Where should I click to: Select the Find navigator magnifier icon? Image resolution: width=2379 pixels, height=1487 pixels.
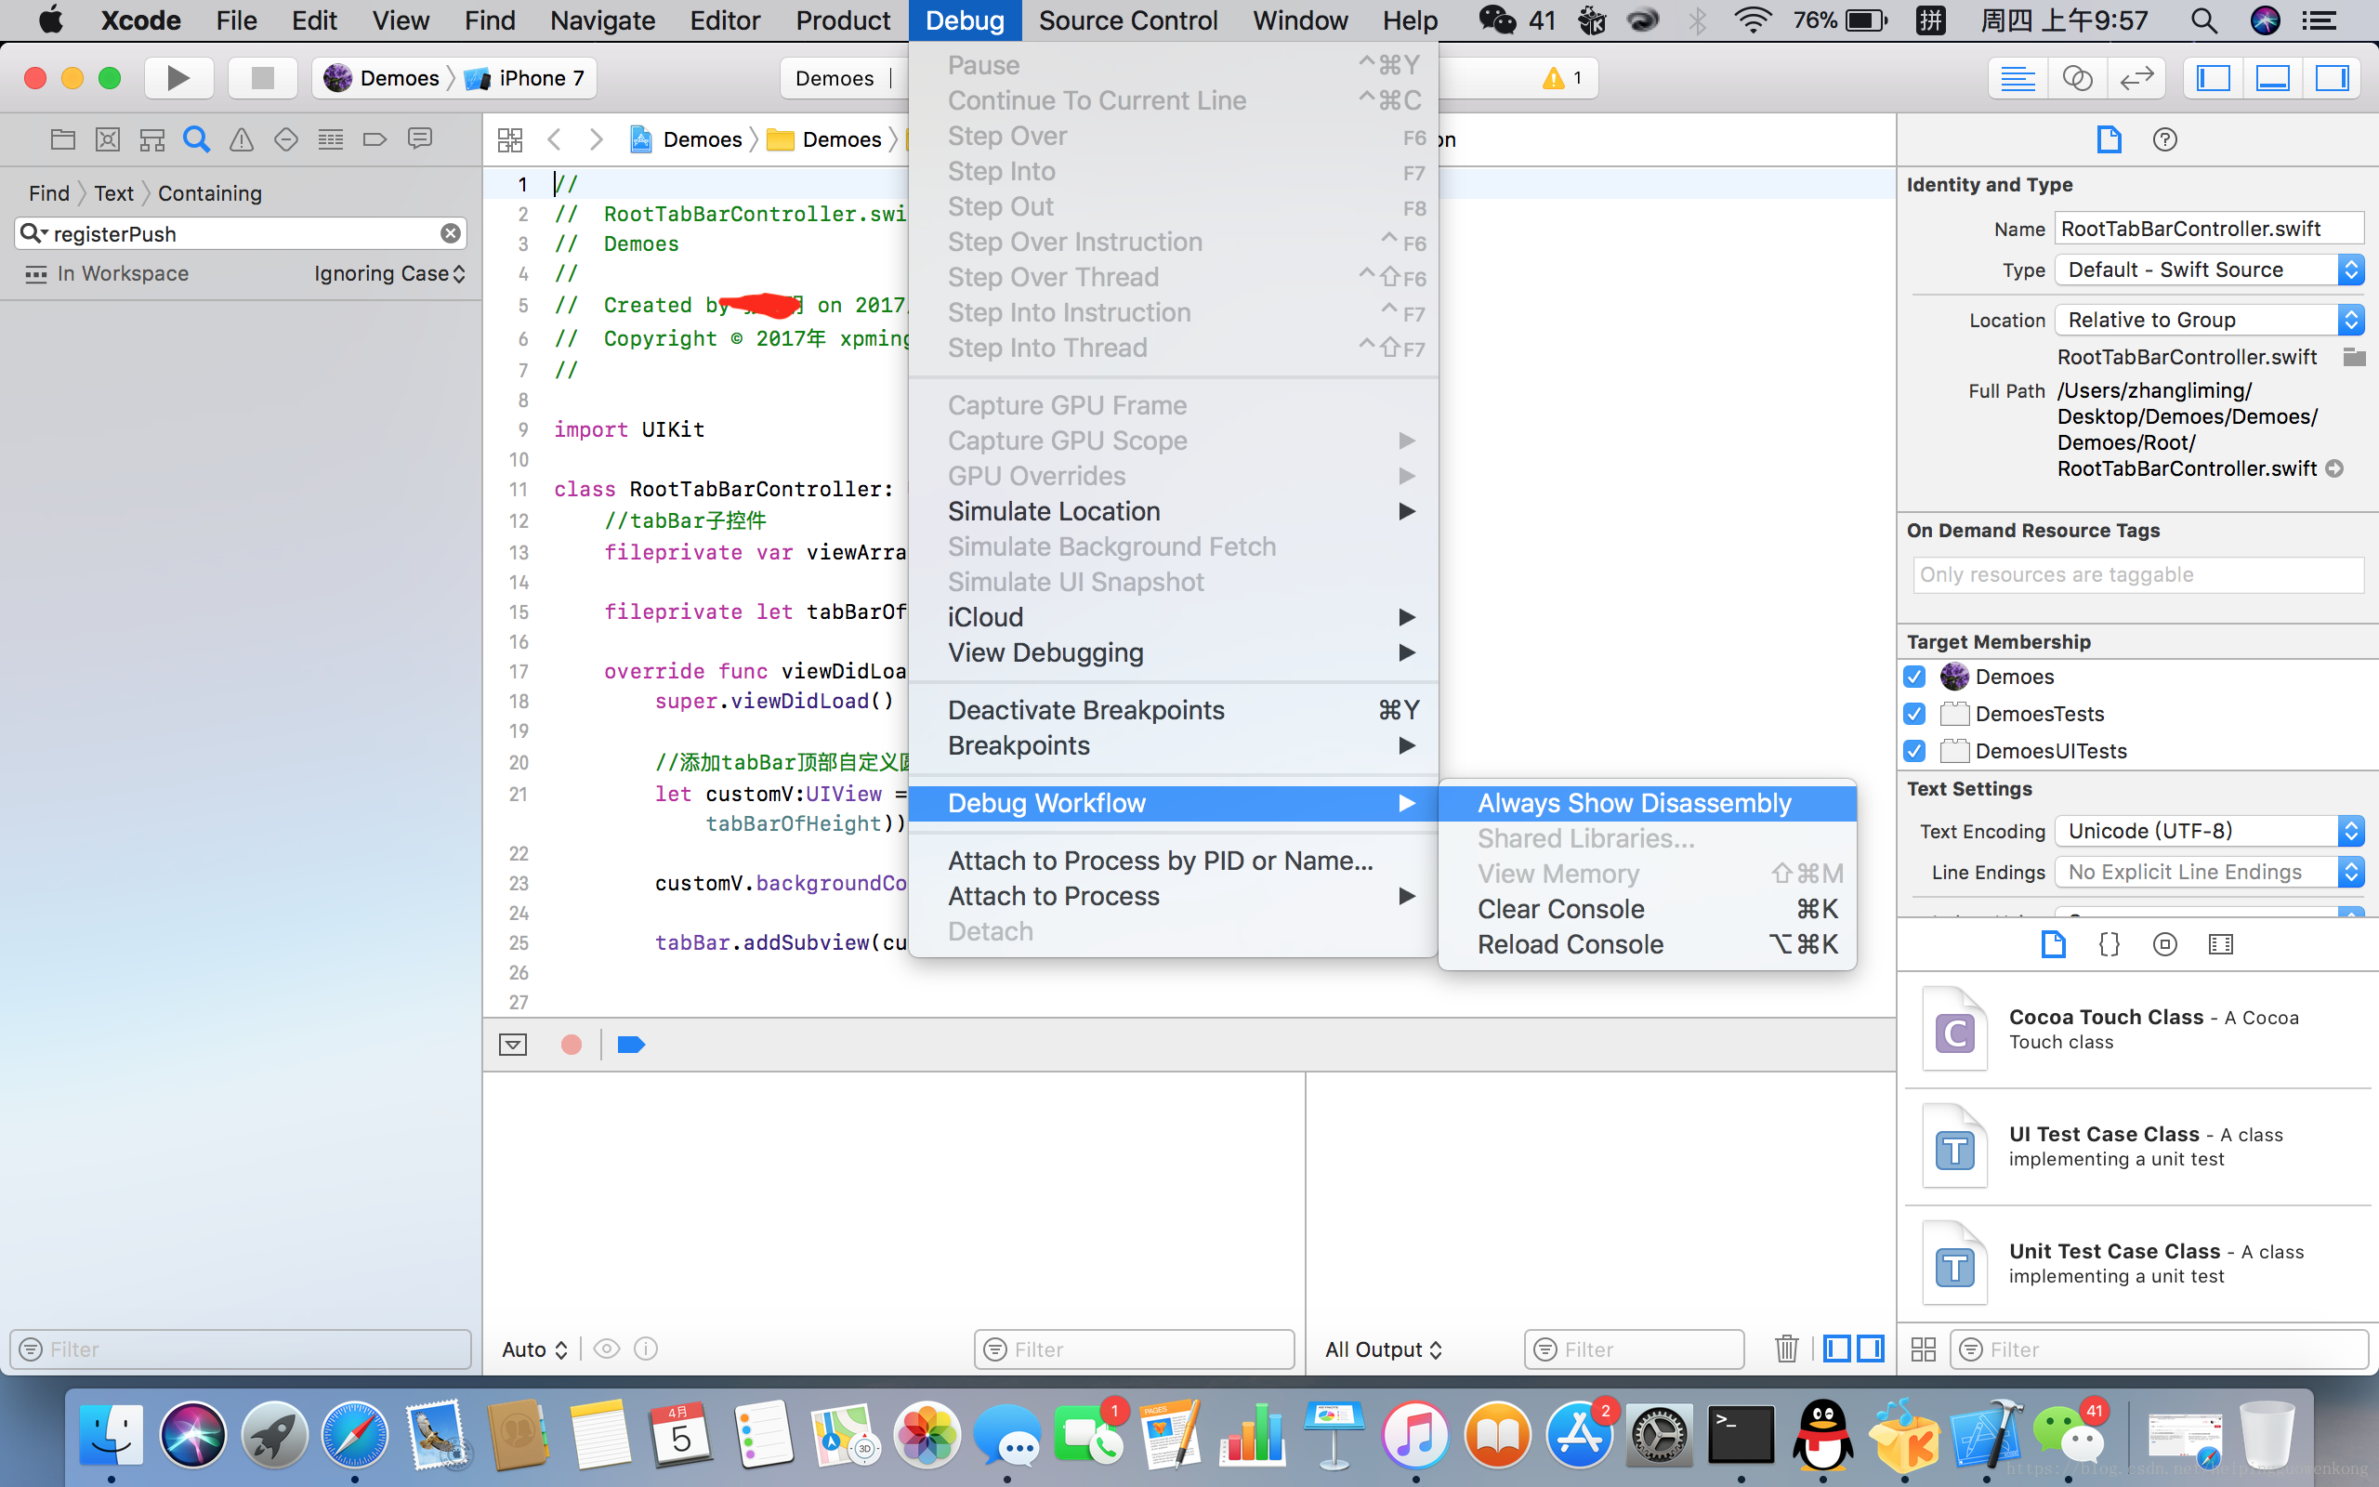(197, 138)
